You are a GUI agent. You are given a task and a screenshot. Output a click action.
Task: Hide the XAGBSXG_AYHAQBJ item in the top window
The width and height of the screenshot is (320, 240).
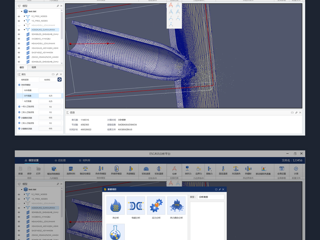point(19,39)
